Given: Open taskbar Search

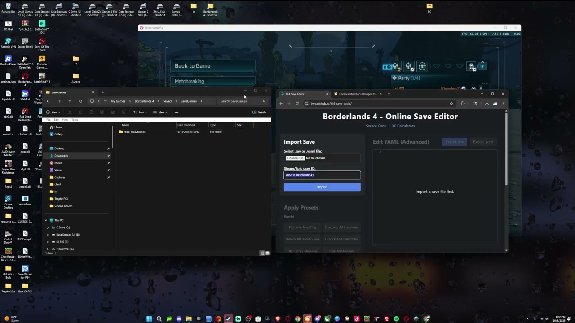Looking at the screenshot, I should tap(159, 319).
